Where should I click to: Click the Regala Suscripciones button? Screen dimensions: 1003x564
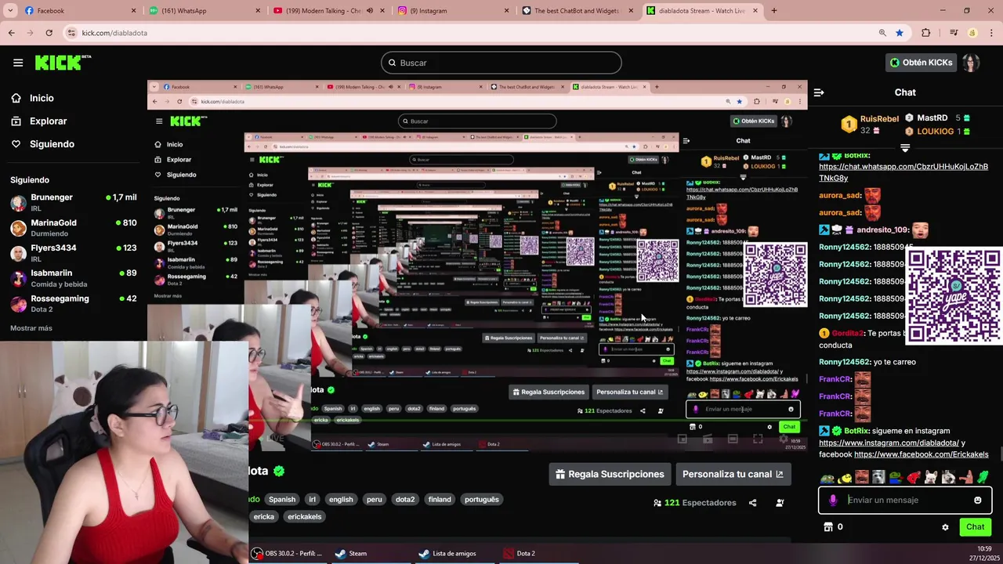click(x=610, y=474)
